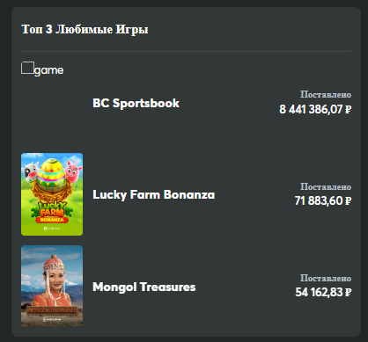The image size is (368, 342).
Task: Open the Lucky Farm Bonanza game thumbnail
Action: [52, 194]
